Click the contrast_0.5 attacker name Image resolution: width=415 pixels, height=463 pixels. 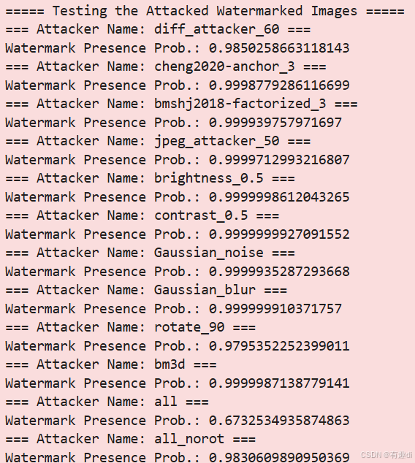click(201, 215)
